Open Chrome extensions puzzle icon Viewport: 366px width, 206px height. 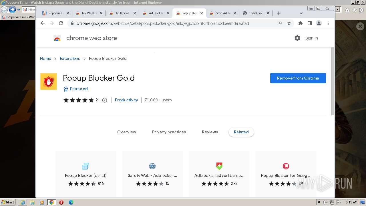(300, 23)
